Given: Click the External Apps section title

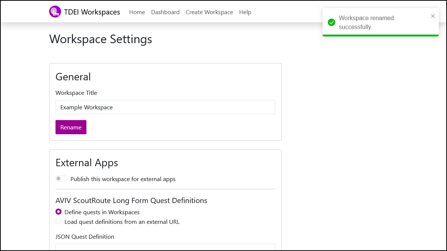Looking at the screenshot, I should point(86,162).
